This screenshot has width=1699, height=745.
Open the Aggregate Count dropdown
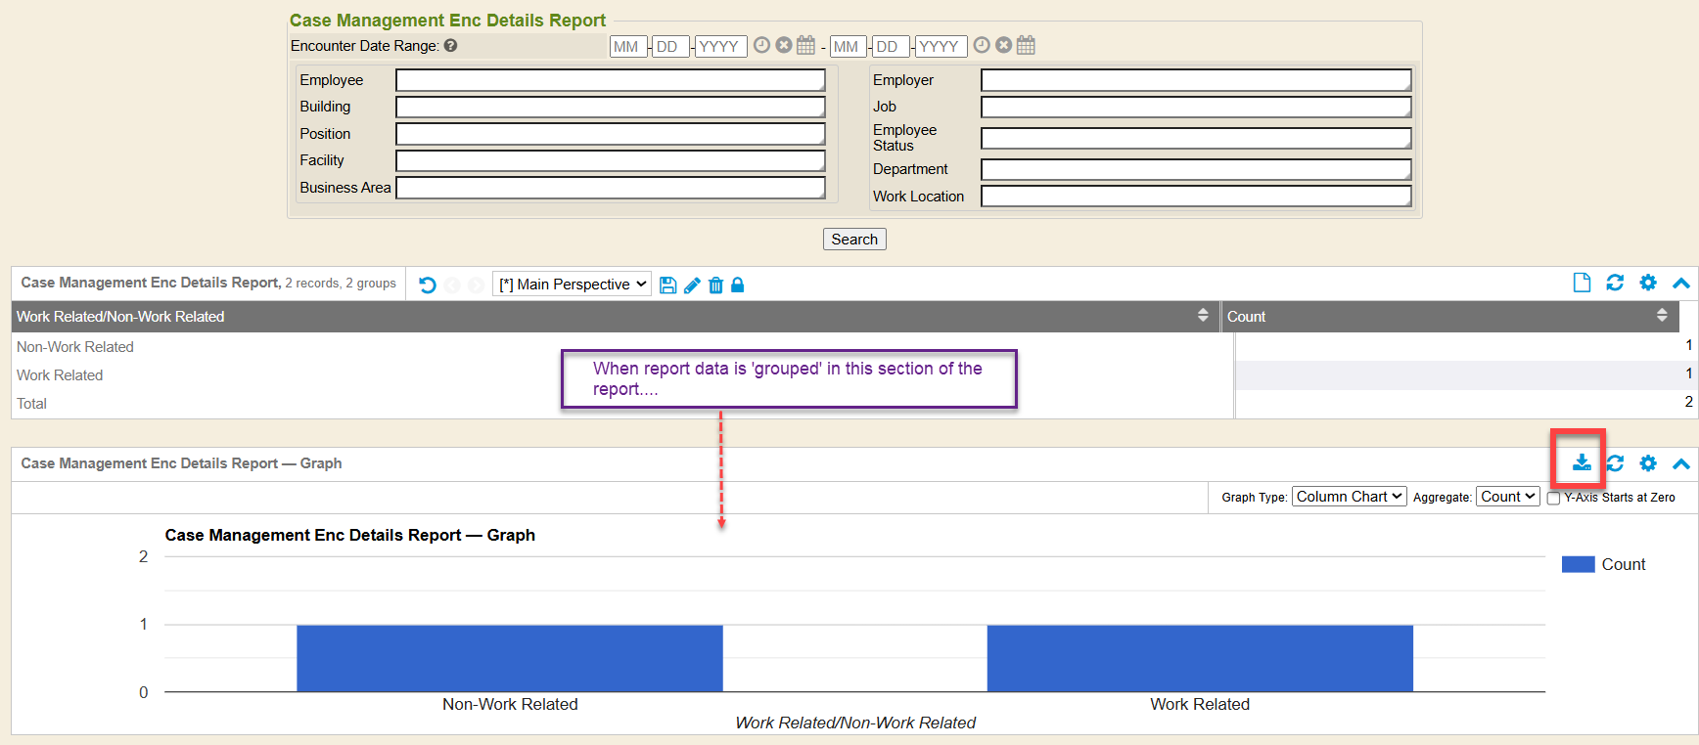[x=1507, y=497]
